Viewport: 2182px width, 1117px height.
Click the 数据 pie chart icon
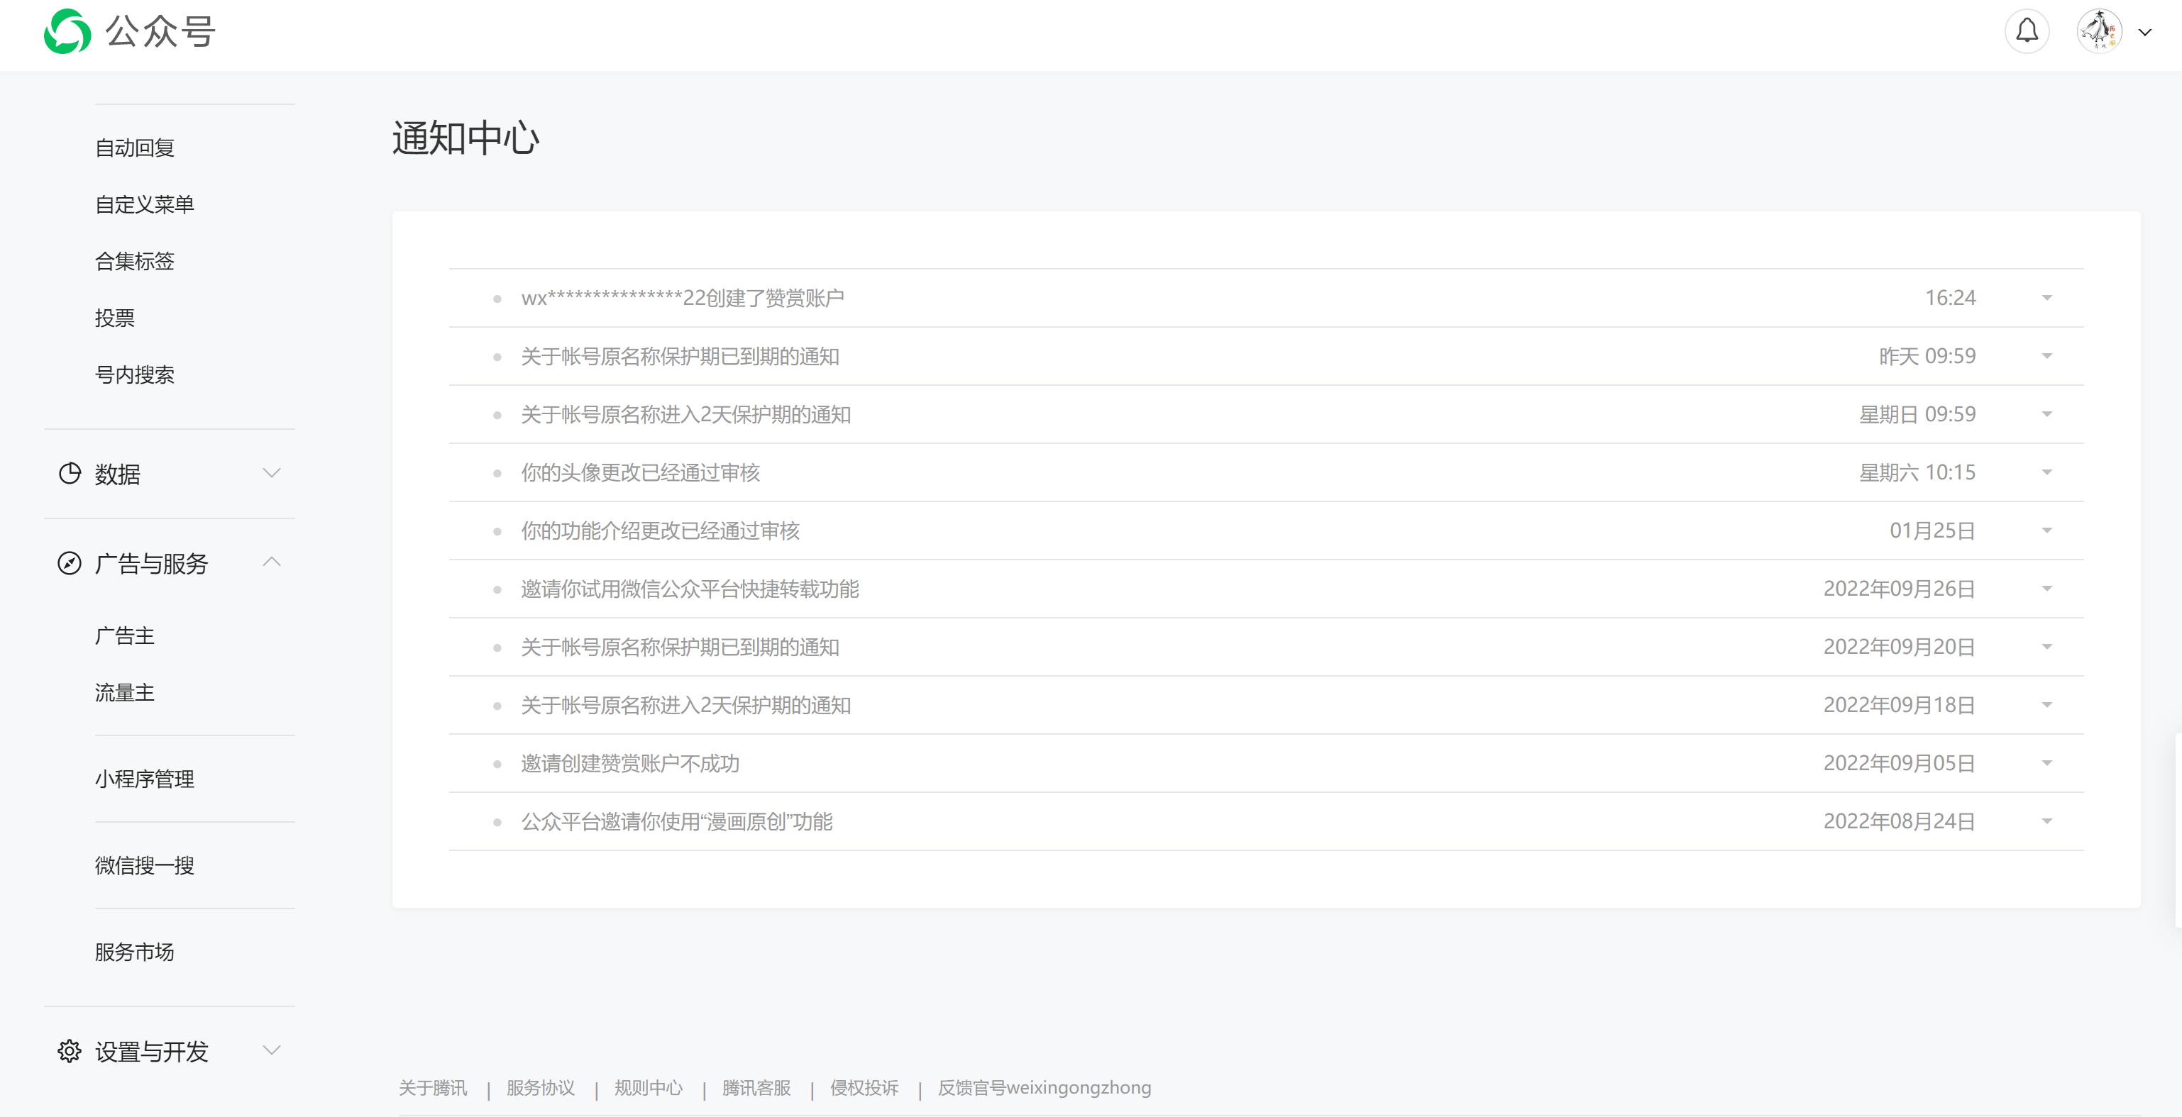70,473
